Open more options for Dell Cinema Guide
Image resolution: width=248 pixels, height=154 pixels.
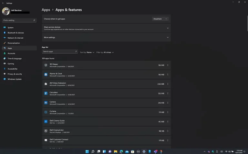(168, 121)
